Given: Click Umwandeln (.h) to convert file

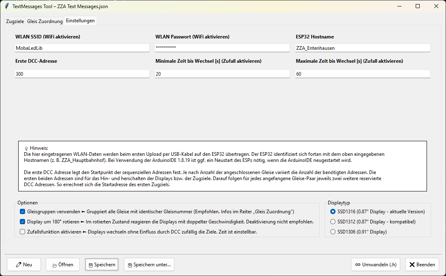Looking at the screenshot, I should pyautogui.click(x=376, y=265).
